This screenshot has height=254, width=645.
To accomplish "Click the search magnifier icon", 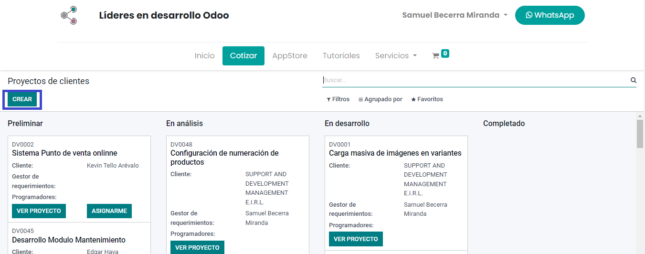I will coord(634,80).
